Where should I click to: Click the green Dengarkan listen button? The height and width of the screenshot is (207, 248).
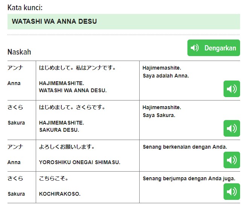coord(213,48)
